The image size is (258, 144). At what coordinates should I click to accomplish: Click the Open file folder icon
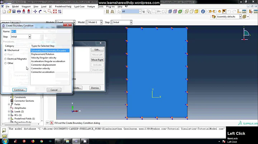[9, 11]
